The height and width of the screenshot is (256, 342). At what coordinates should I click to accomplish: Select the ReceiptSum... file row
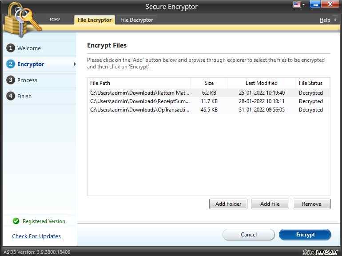click(x=208, y=101)
